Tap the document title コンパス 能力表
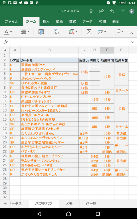Screen dimensions: 137x219 [x=68, y=11]
